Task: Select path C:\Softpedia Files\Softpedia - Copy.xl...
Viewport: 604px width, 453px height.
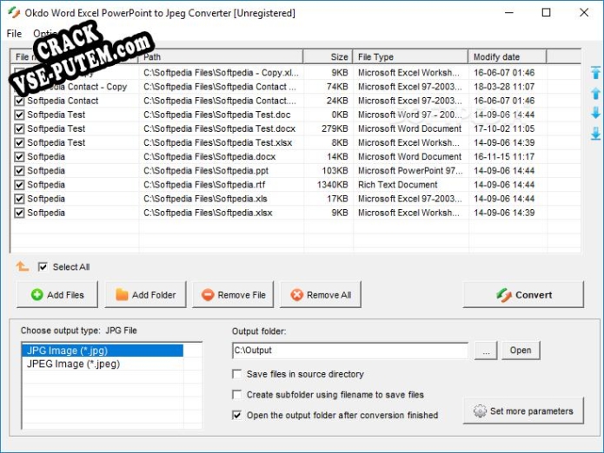Action: (x=221, y=73)
